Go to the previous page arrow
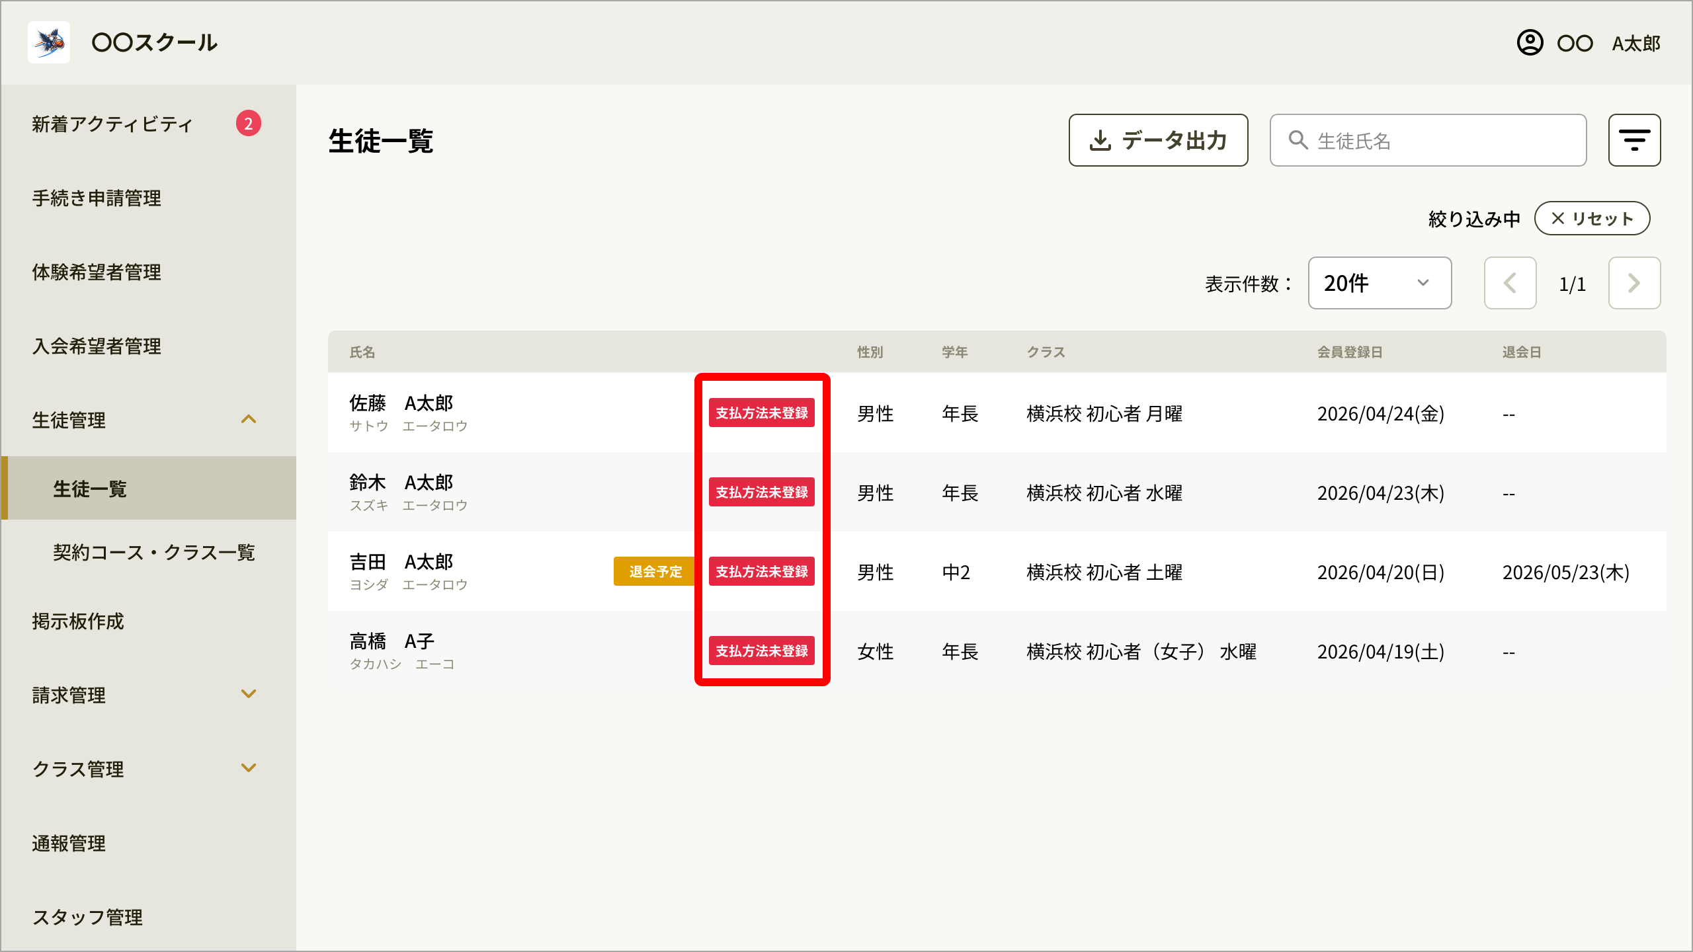The height and width of the screenshot is (952, 1693). [x=1510, y=283]
